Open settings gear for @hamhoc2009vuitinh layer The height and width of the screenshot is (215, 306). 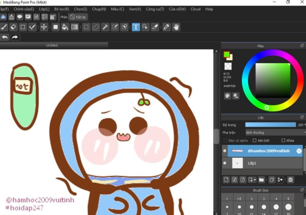point(299,151)
